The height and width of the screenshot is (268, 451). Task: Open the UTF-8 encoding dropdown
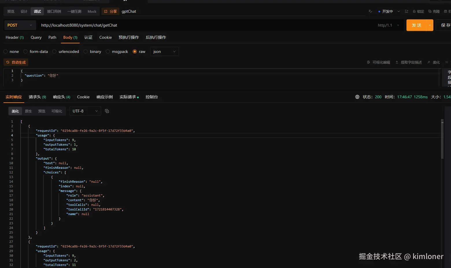pos(85,111)
